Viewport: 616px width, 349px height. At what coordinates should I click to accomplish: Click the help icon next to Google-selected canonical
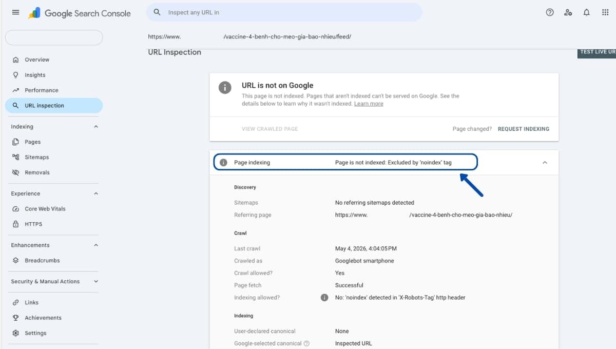[306, 343]
